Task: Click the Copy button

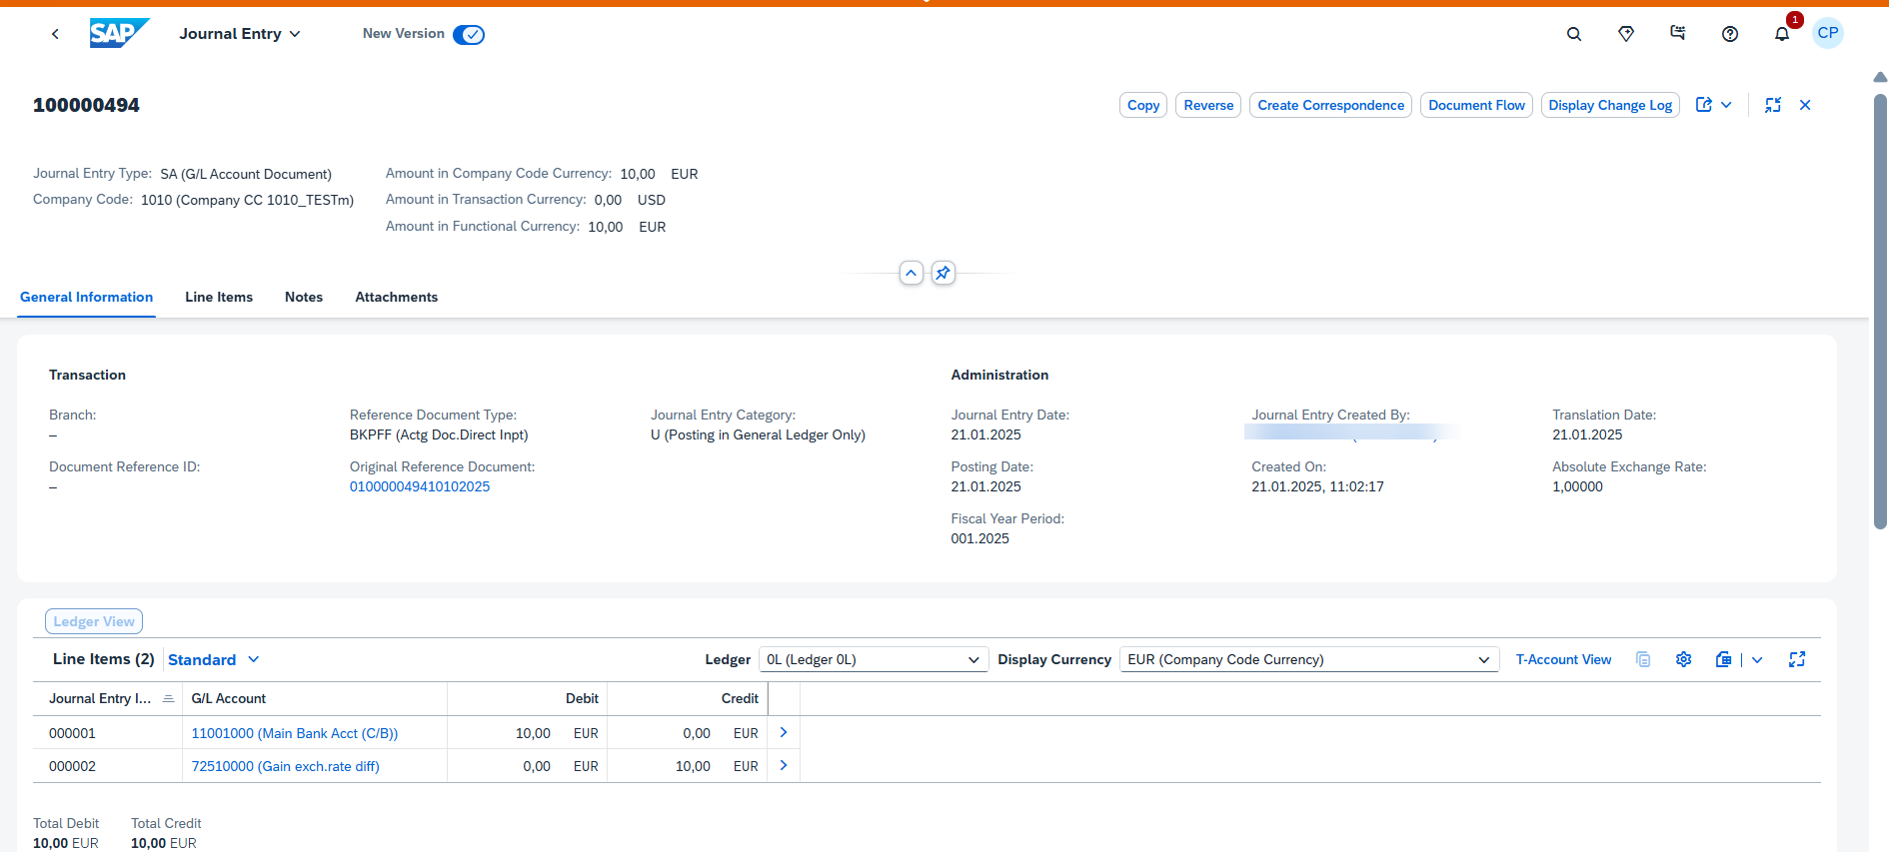Action: (x=1143, y=105)
